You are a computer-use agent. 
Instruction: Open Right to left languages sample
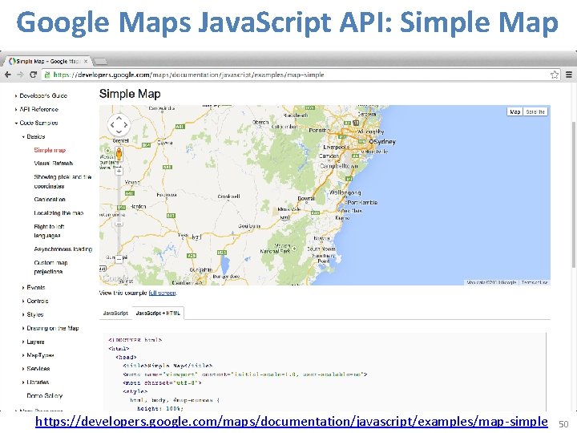50,231
